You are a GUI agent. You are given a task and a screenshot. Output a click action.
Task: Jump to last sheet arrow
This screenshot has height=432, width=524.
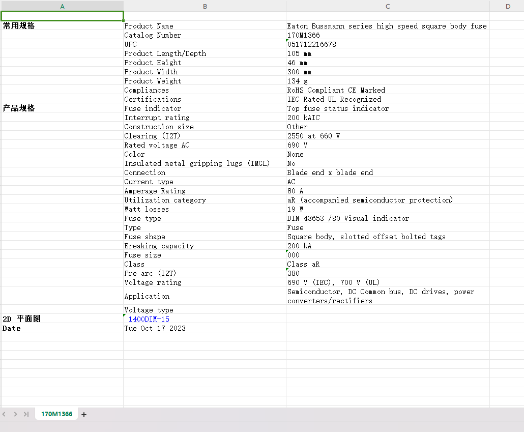[26, 414]
